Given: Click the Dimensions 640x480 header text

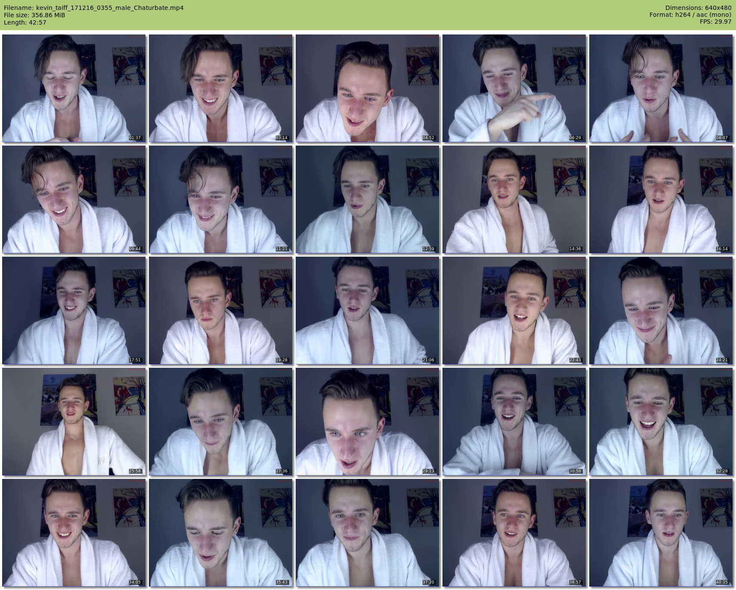Looking at the screenshot, I should point(698,8).
